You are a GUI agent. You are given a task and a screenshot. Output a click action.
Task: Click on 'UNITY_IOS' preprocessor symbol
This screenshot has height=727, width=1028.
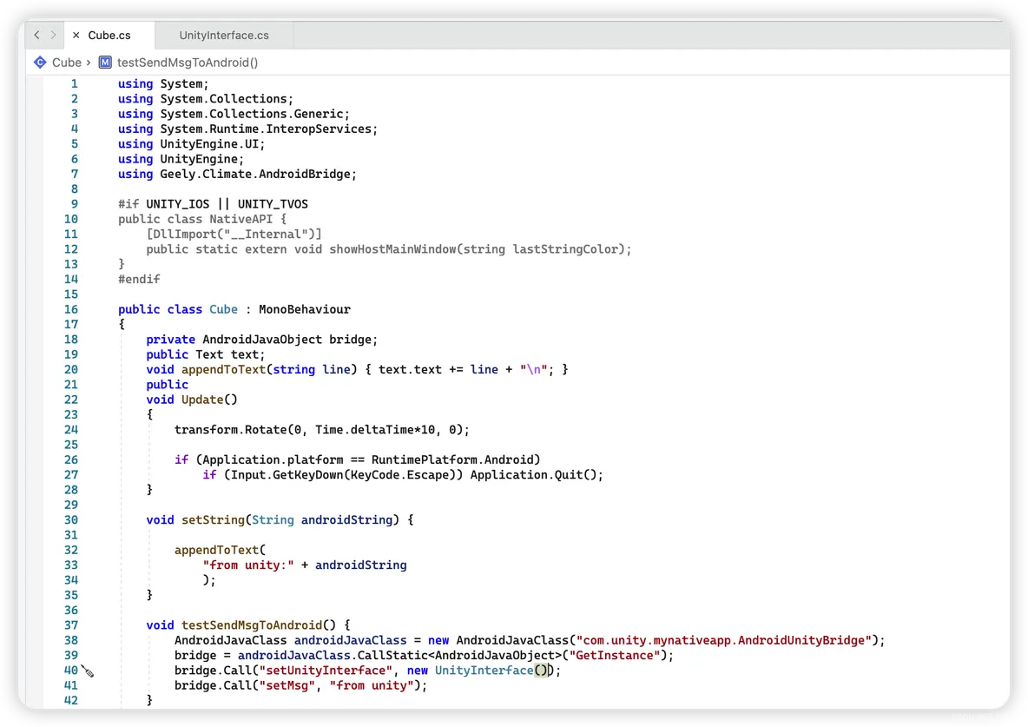178,204
